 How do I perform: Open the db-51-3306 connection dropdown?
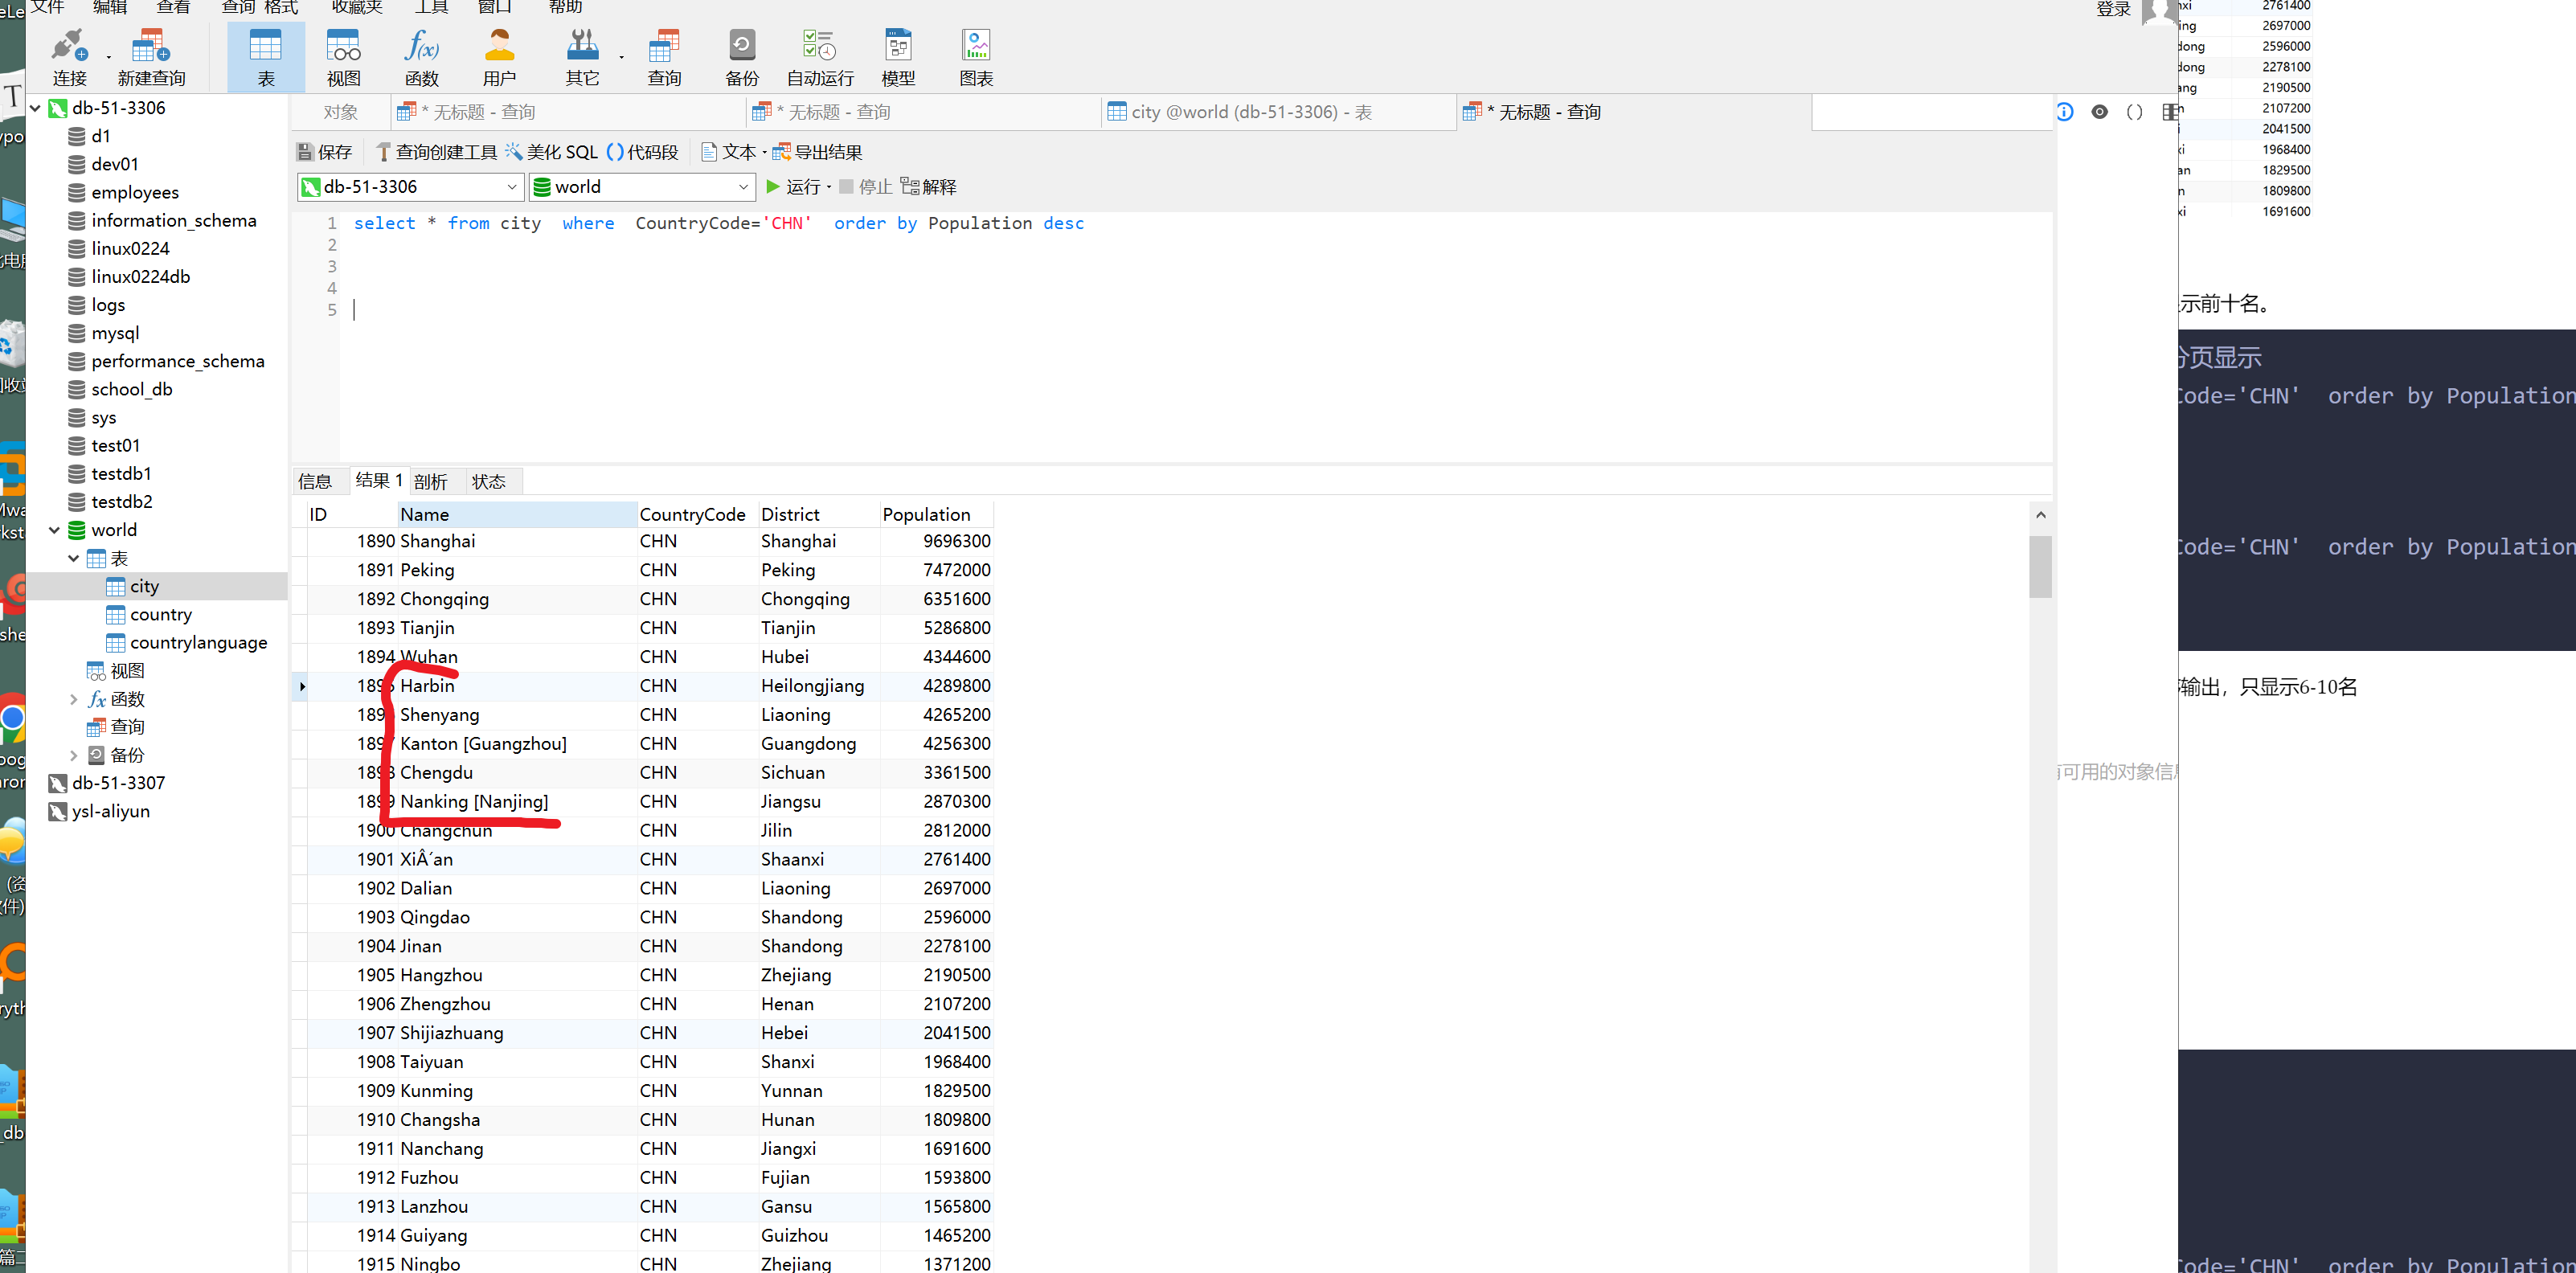click(511, 187)
